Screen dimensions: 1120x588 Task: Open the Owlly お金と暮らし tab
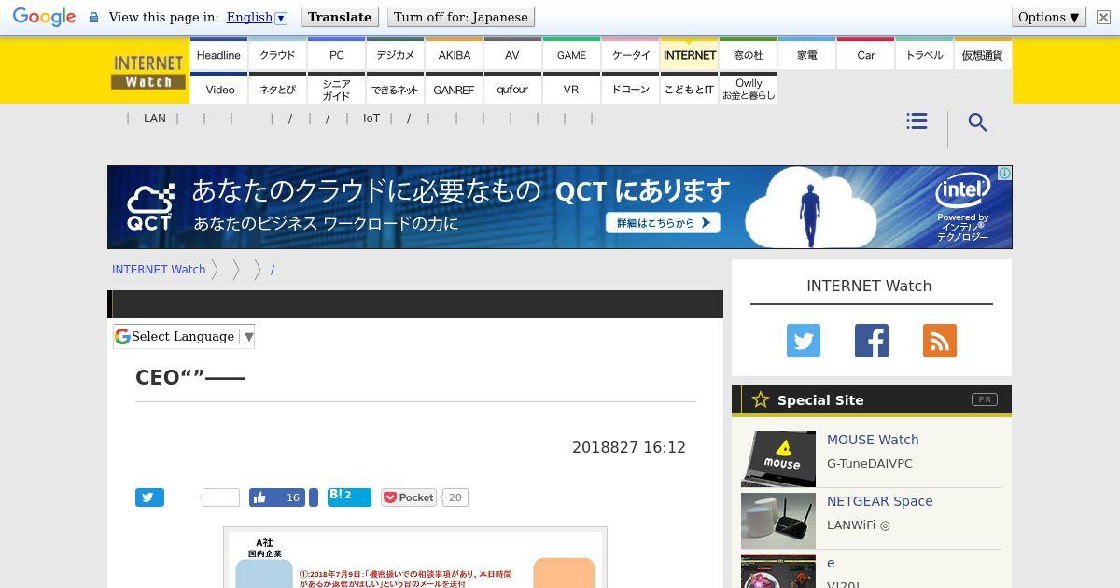(749, 89)
